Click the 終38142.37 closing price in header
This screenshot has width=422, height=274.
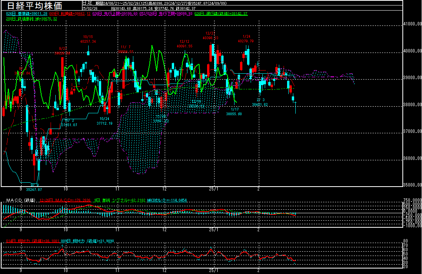186,9
